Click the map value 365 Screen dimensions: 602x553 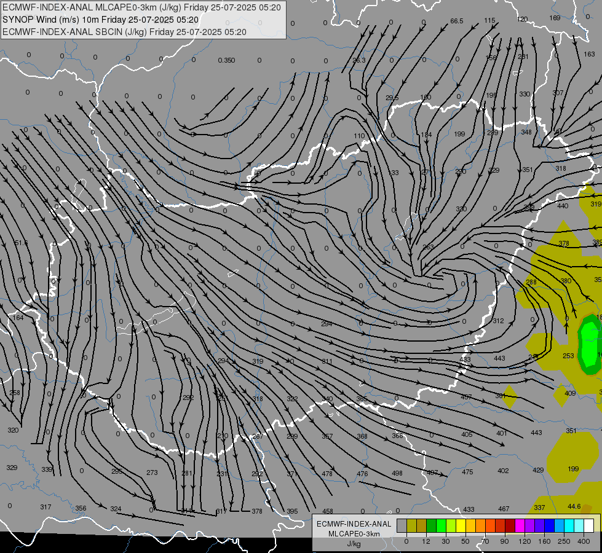362,399
